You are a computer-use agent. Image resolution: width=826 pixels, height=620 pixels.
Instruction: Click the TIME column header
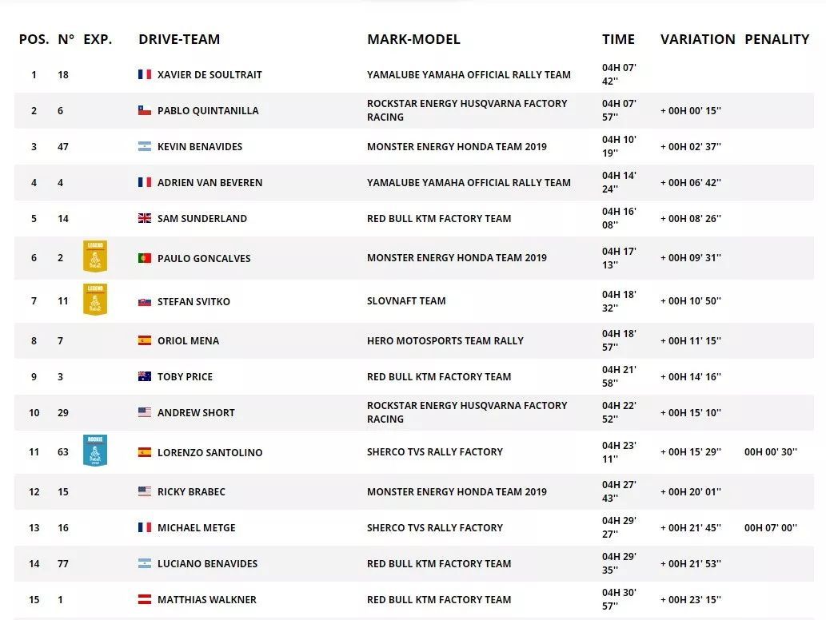click(x=618, y=39)
